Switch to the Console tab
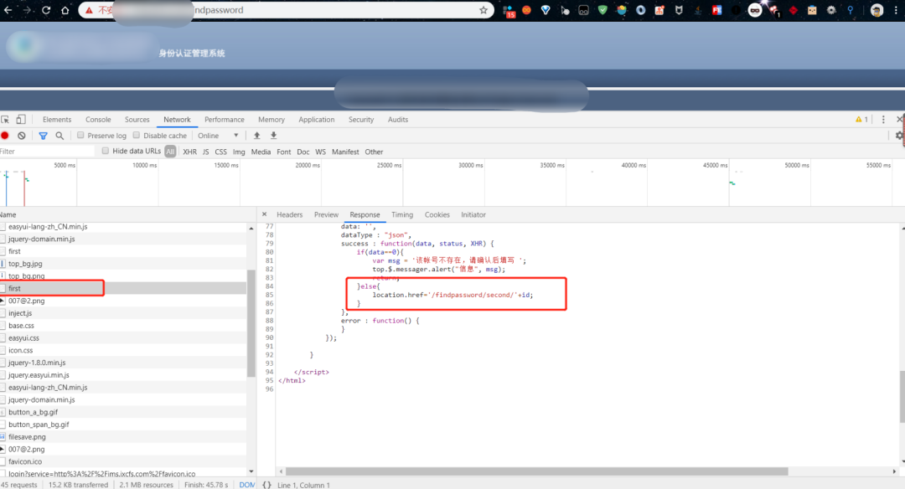 98,120
